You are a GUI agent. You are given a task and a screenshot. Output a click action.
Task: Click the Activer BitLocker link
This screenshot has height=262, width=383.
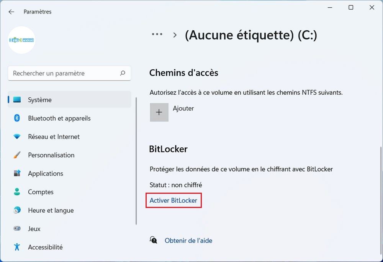click(173, 200)
